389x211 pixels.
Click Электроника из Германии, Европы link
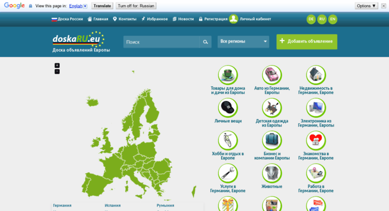coord(316,123)
